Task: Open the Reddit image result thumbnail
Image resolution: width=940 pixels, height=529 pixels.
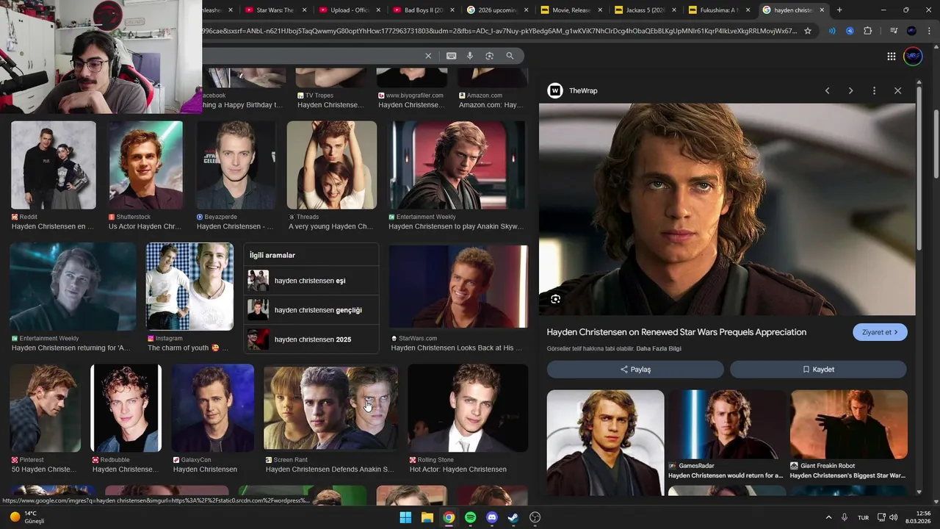Action: pyautogui.click(x=54, y=165)
